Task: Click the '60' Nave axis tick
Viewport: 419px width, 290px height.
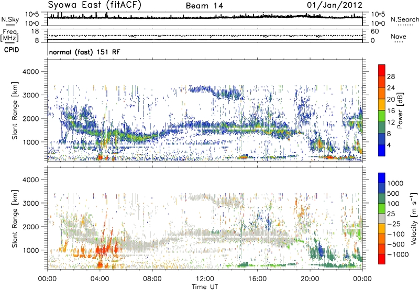Action: point(375,31)
